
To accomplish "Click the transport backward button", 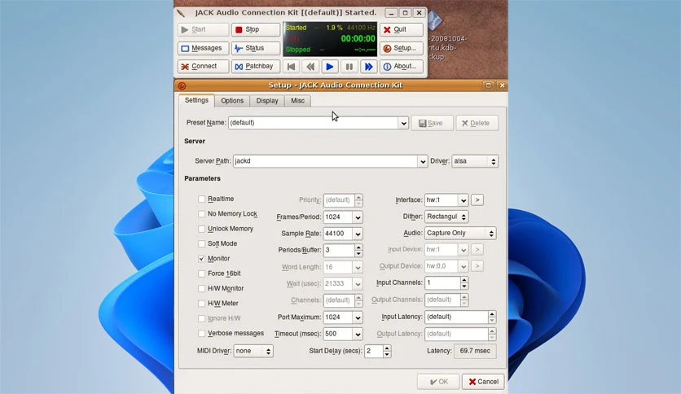I will click(x=310, y=67).
